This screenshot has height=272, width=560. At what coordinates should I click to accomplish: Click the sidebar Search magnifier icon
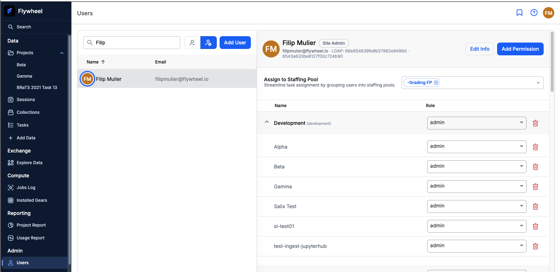[x=11, y=27]
